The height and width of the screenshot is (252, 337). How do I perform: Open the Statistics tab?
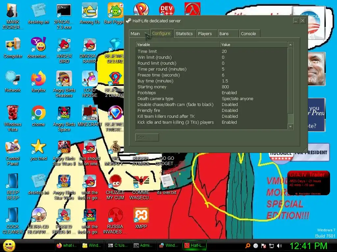click(x=184, y=34)
